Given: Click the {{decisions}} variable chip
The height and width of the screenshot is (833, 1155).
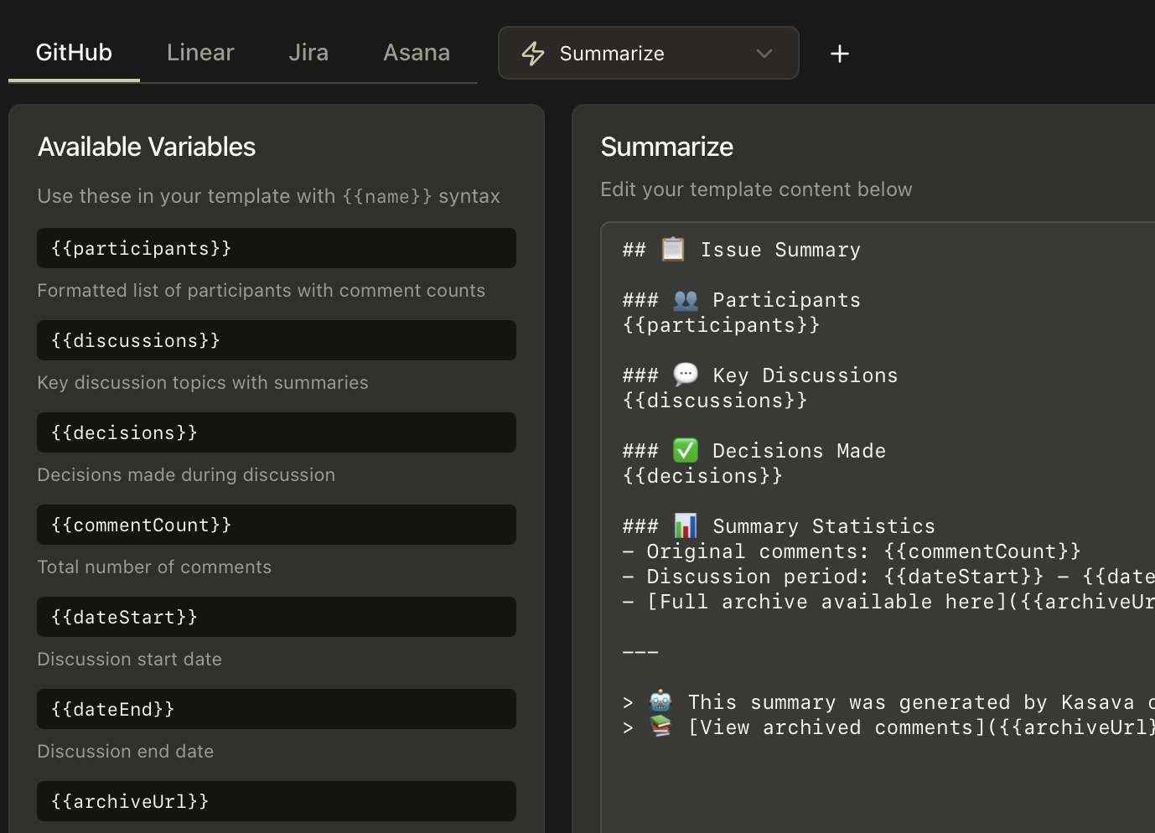Looking at the screenshot, I should pyautogui.click(x=277, y=432).
